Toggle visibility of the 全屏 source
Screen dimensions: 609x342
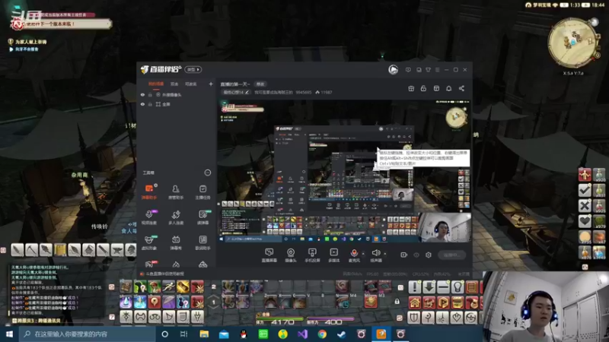tap(142, 104)
